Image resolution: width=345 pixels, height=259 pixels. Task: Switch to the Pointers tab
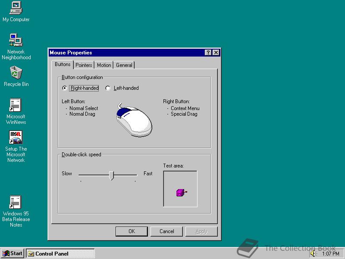pos(84,65)
